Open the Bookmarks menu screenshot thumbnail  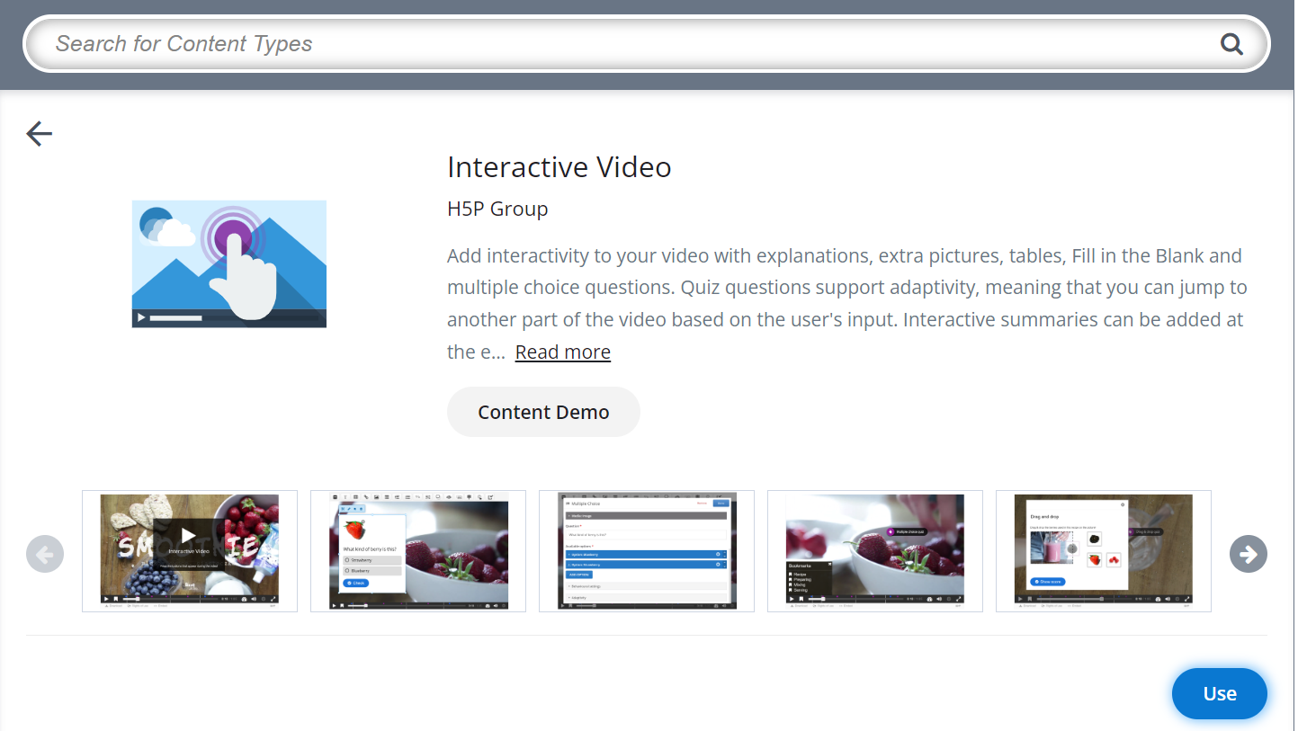pos(875,551)
